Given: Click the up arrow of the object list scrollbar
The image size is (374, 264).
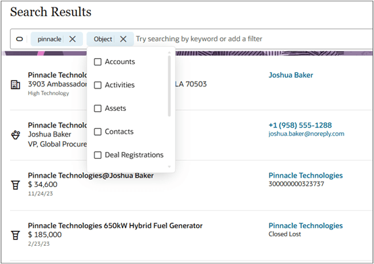Looking at the screenshot, I should tap(169, 52).
